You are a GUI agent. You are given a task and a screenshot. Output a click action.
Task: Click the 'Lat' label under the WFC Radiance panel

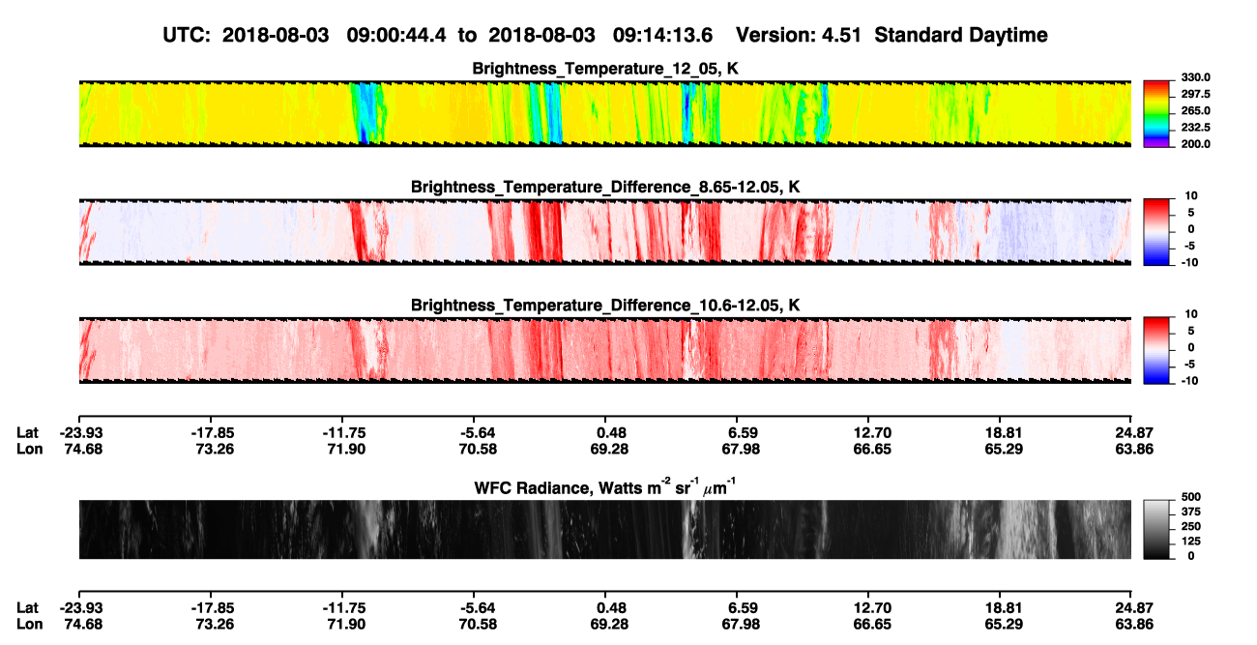[27, 607]
